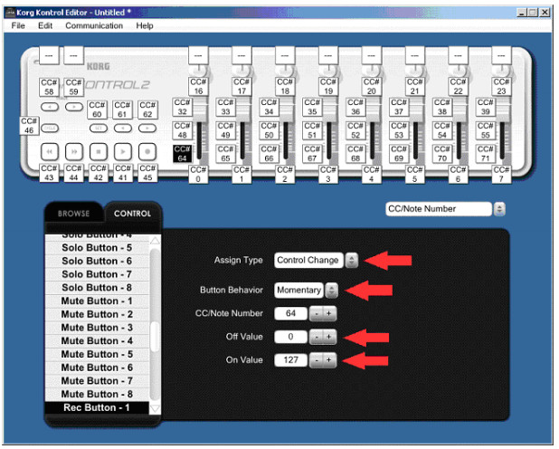Click the stop transport button icon
559x449 pixels.
coord(99,151)
